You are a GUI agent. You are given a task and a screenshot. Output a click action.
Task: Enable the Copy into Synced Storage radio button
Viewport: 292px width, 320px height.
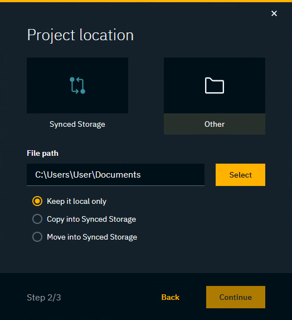coord(37,219)
